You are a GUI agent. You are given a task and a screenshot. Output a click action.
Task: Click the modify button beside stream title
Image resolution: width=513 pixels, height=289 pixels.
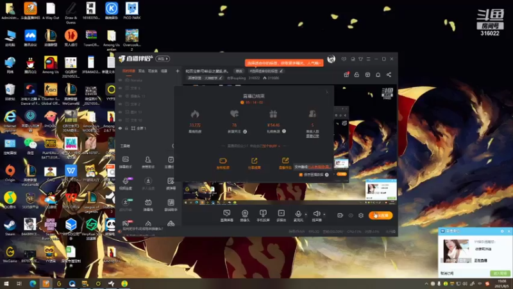pos(239,71)
